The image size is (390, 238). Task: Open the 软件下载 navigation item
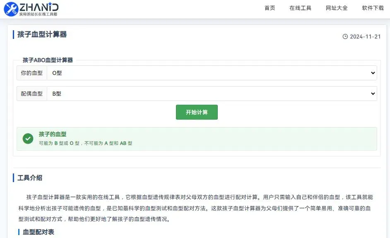click(x=373, y=8)
